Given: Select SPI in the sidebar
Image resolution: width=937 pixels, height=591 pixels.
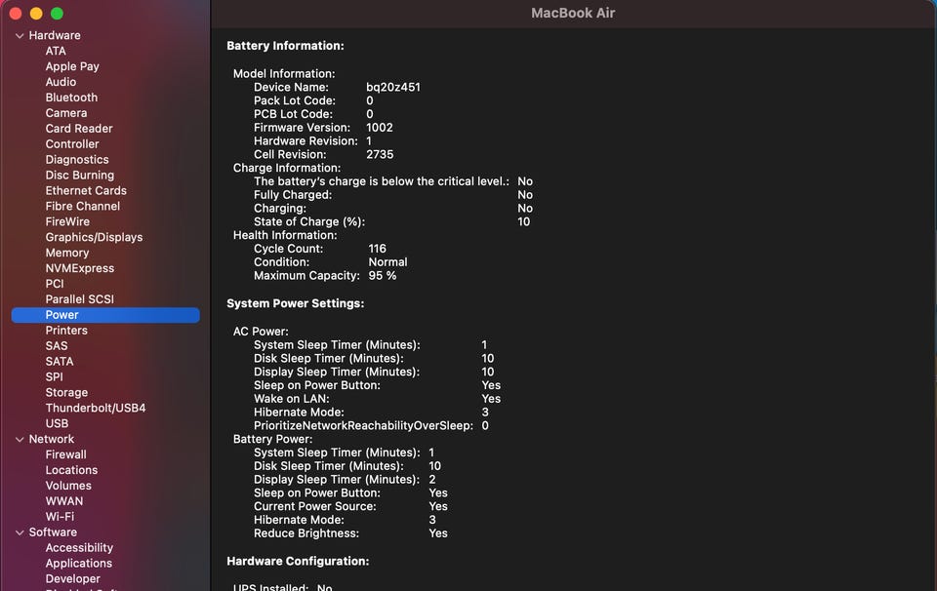Looking at the screenshot, I should point(54,377).
